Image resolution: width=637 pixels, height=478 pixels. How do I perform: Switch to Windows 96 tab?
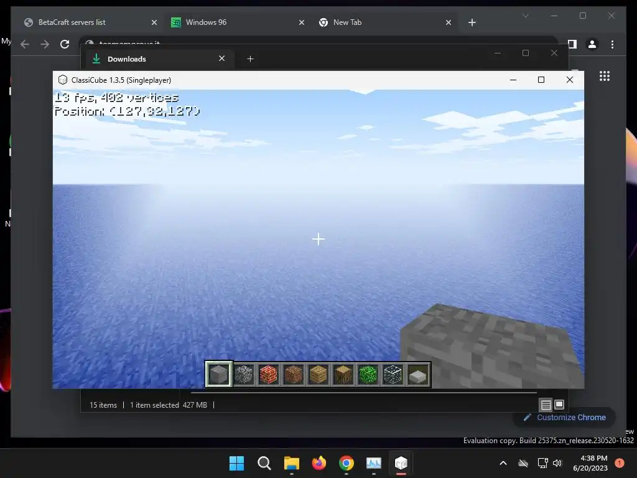tap(238, 22)
